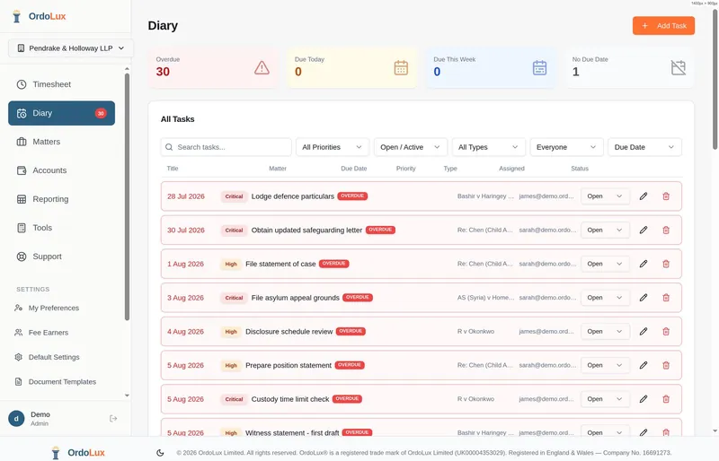This screenshot has height=461, width=719.
Task: Edit the Prepare position statement task
Action: [644, 365]
